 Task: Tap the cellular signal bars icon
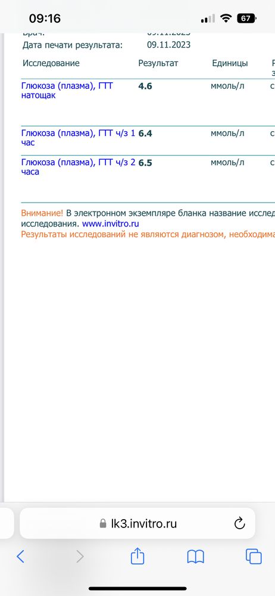click(208, 18)
